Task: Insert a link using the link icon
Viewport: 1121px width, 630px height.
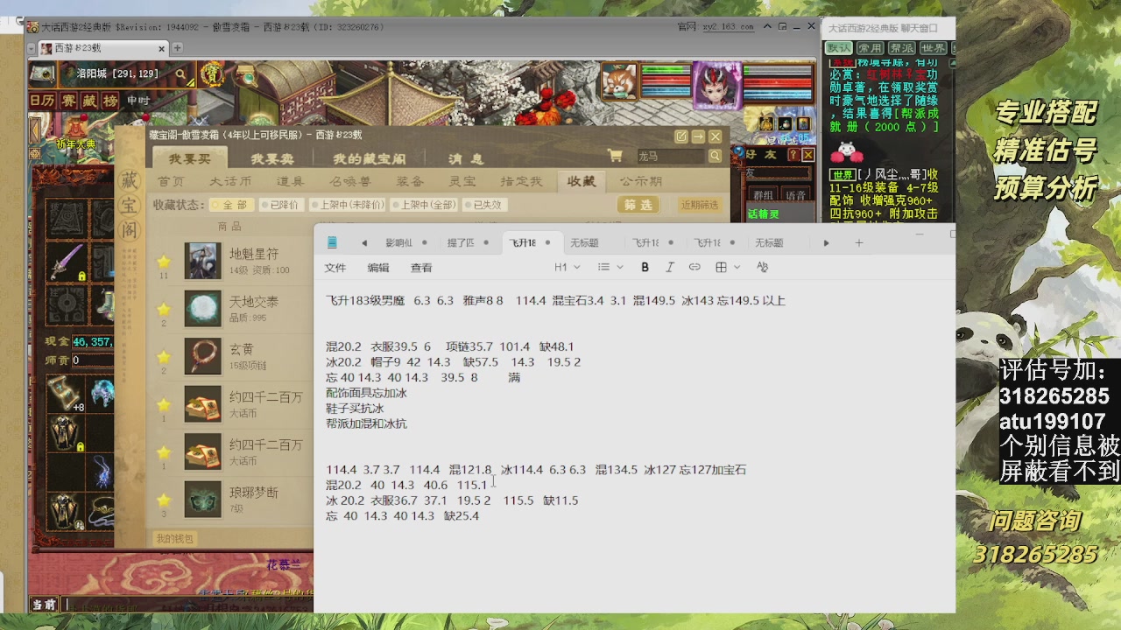Action: tap(694, 267)
